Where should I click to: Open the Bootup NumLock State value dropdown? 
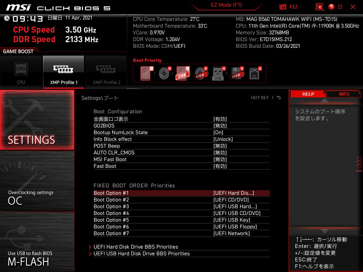pos(218,132)
